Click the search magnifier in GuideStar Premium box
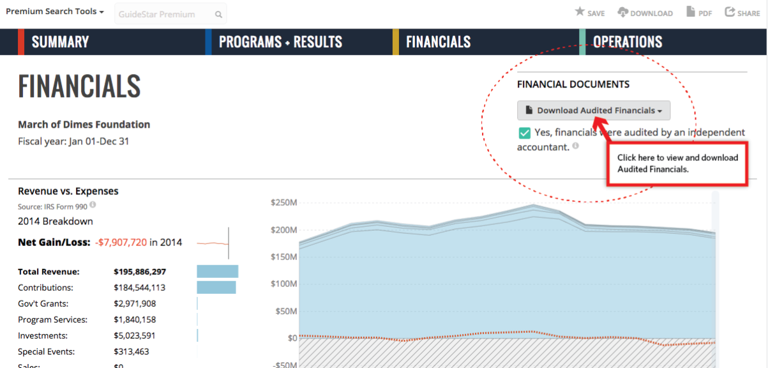 point(218,13)
